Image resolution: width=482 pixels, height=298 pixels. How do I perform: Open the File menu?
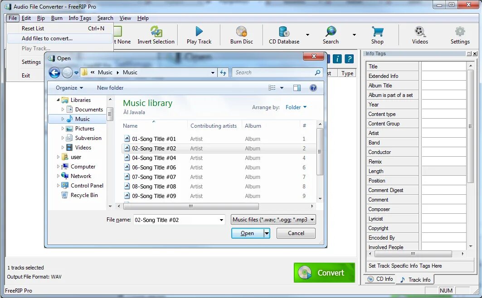[x=13, y=18]
